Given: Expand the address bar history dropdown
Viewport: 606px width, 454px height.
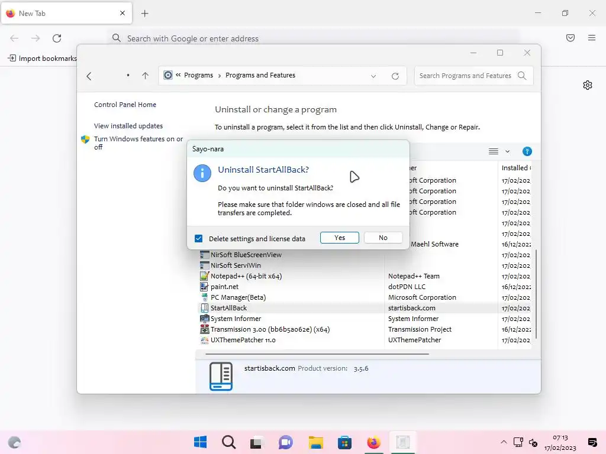Looking at the screenshot, I should pyautogui.click(x=373, y=76).
